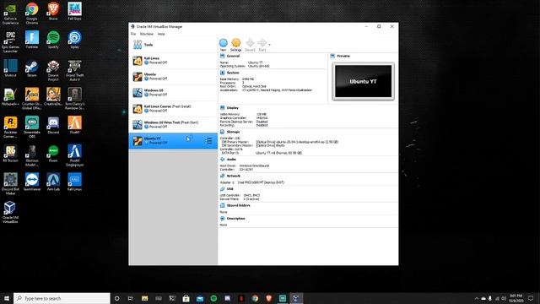The height and width of the screenshot is (304, 540).
Task: Open the USB section settings
Action: (x=230, y=189)
